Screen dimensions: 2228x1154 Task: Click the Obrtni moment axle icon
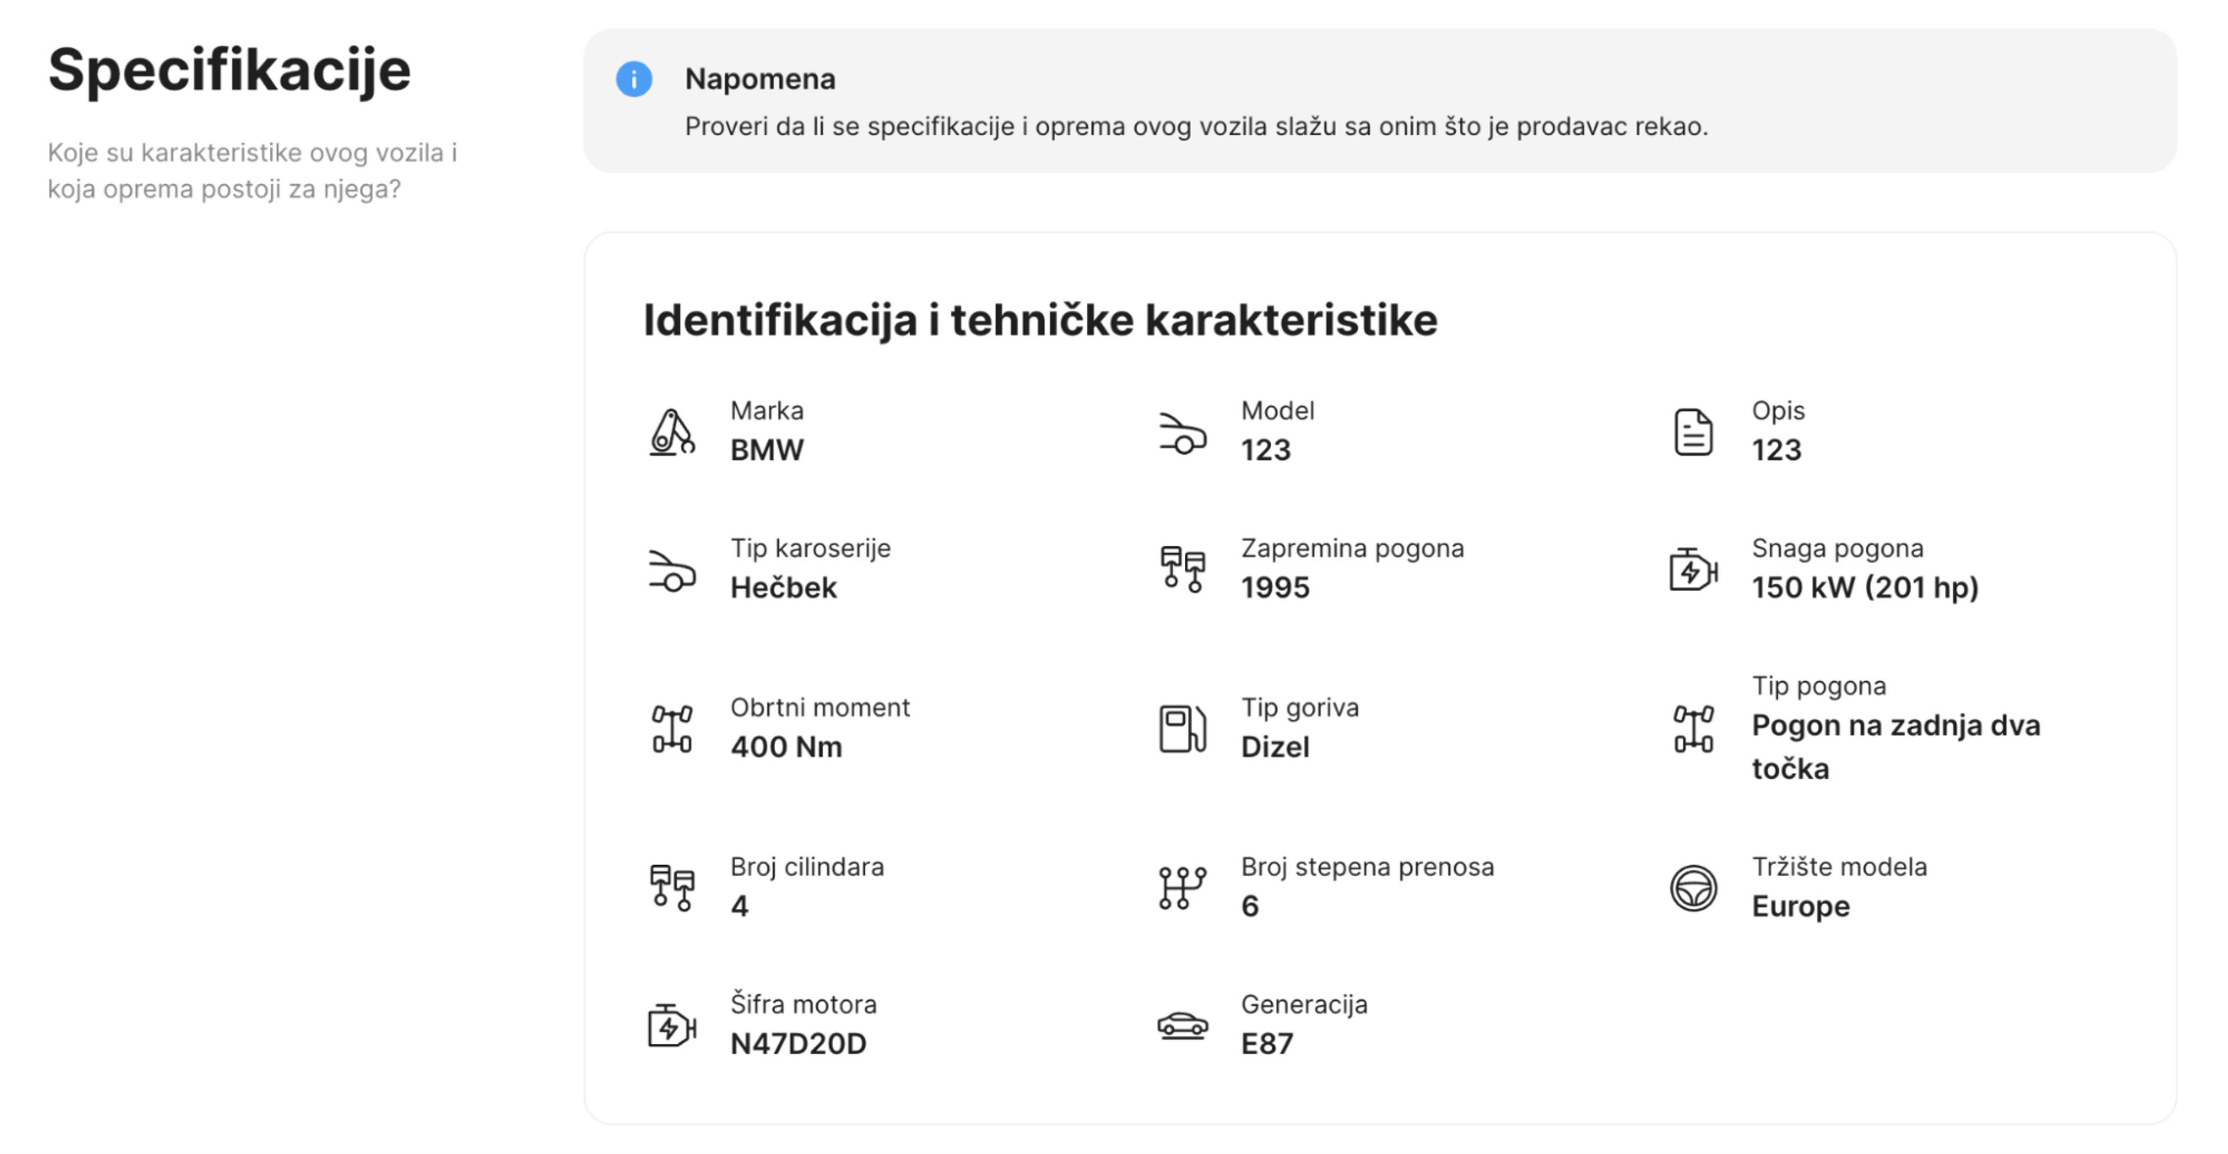pos(673,729)
